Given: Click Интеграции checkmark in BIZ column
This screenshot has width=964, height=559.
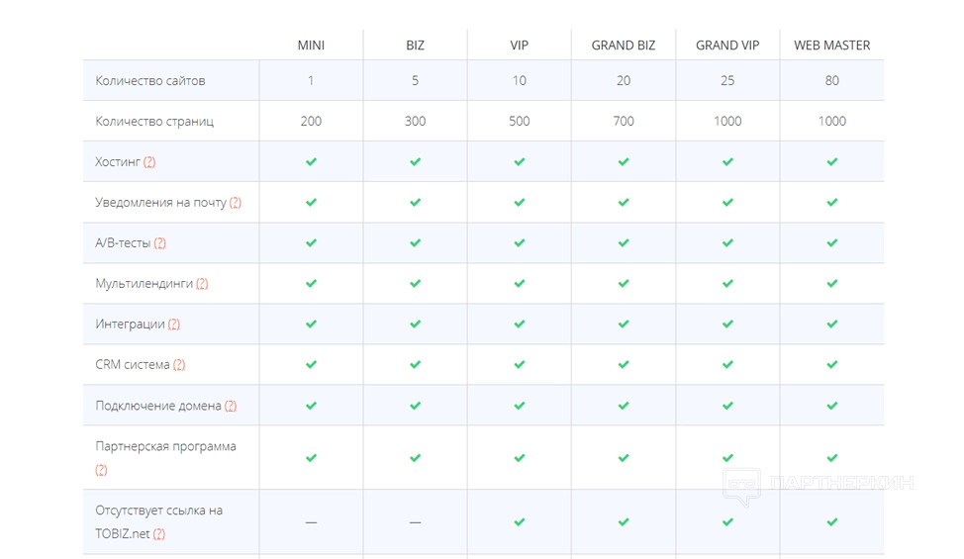Looking at the screenshot, I should (x=416, y=324).
